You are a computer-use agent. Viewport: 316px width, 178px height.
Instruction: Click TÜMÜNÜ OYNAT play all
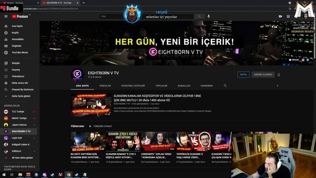click(100, 127)
